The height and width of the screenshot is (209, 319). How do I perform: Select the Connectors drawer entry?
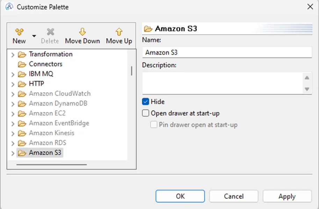pos(45,64)
